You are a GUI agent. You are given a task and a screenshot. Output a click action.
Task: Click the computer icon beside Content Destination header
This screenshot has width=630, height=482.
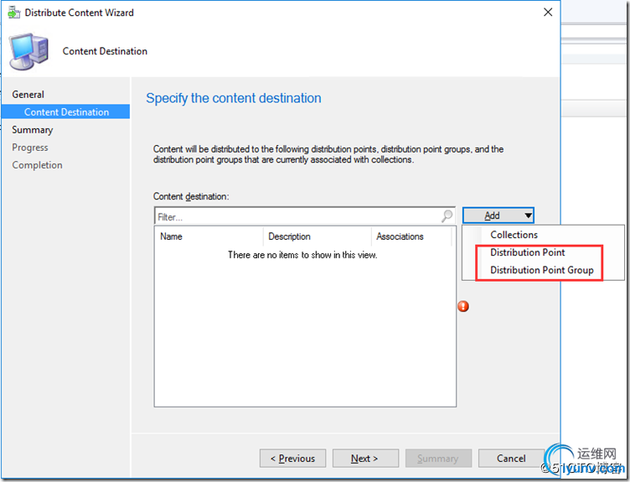tap(29, 52)
